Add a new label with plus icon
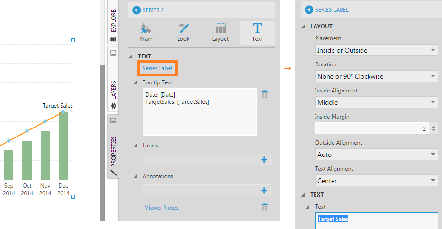 point(264,160)
